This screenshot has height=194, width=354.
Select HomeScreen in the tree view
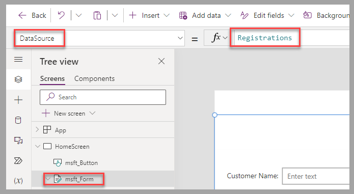(x=72, y=147)
